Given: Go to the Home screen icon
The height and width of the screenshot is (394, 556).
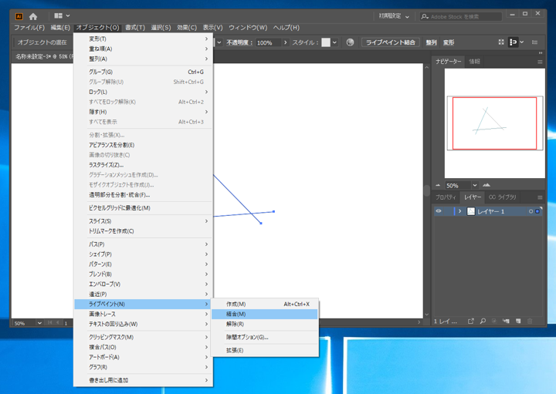Looking at the screenshot, I should tap(33, 16).
